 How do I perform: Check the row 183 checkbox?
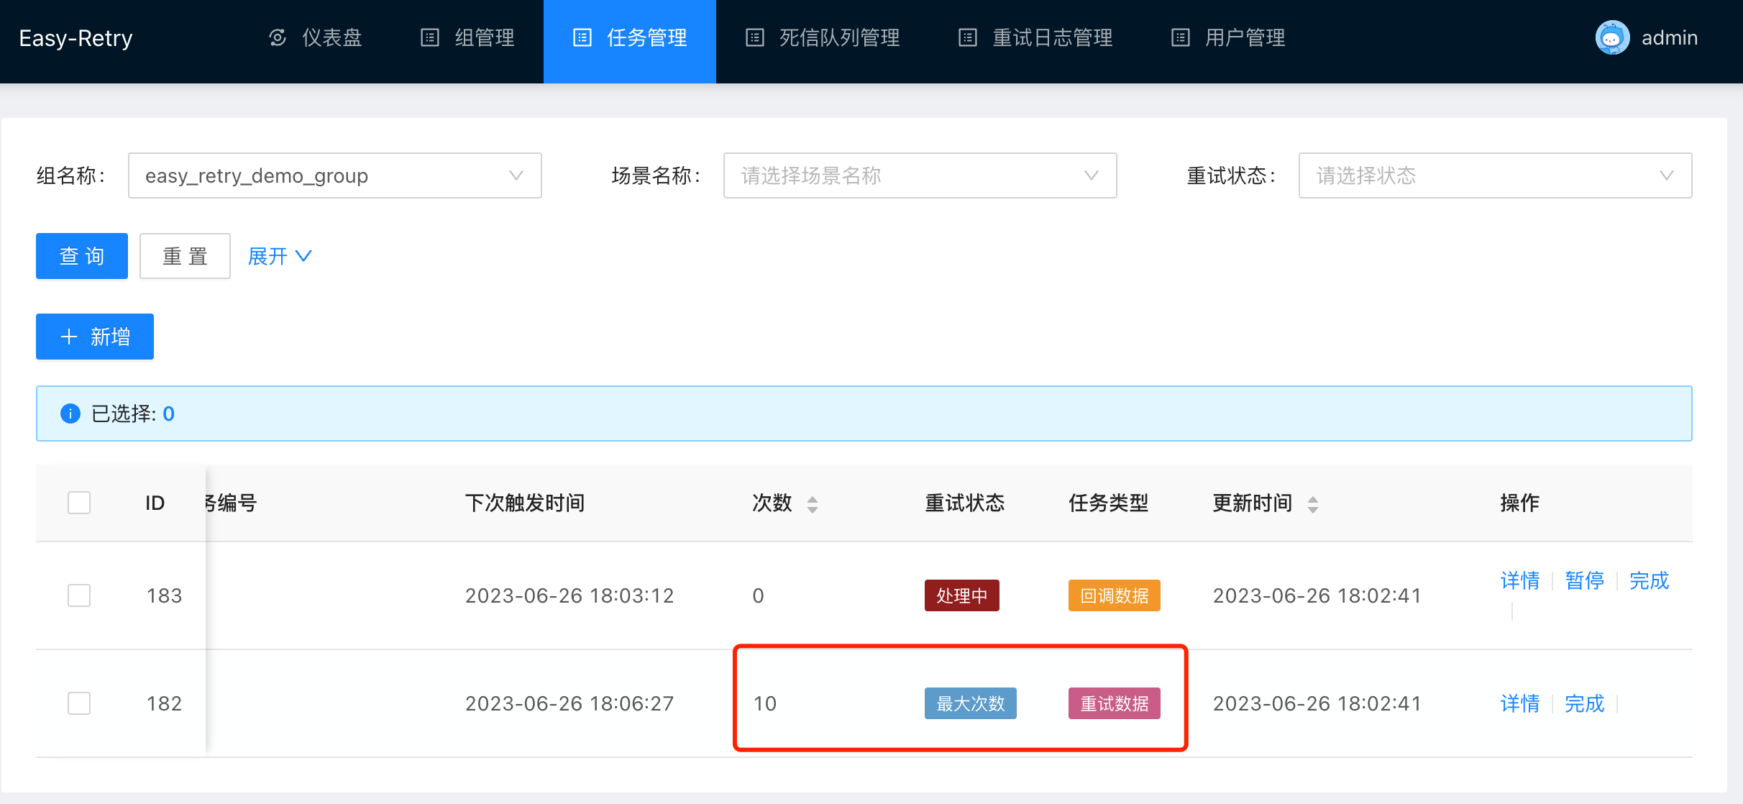79,595
